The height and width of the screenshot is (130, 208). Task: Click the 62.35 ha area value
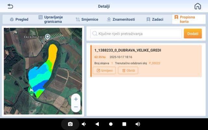[x=100, y=57]
